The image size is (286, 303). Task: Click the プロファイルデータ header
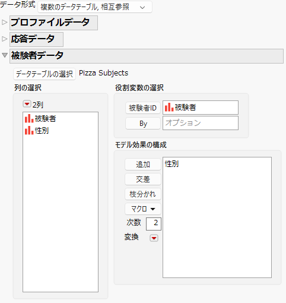point(53,23)
